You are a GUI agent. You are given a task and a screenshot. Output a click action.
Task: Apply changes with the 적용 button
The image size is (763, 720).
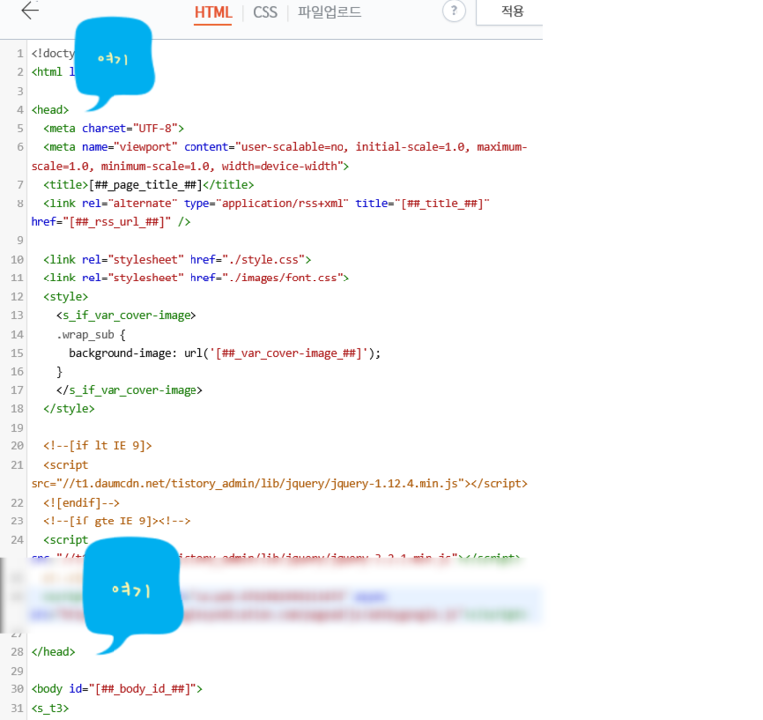tap(512, 11)
